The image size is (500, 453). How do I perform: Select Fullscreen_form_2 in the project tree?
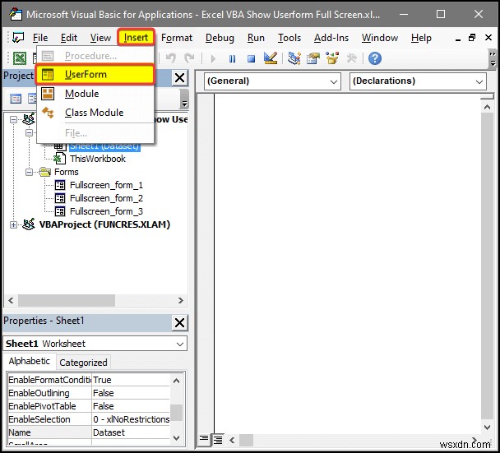pos(106,198)
